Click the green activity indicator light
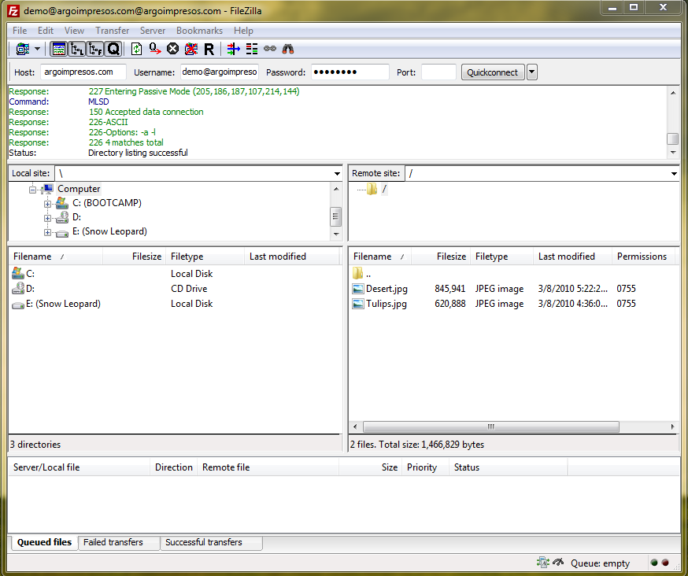 point(654,563)
